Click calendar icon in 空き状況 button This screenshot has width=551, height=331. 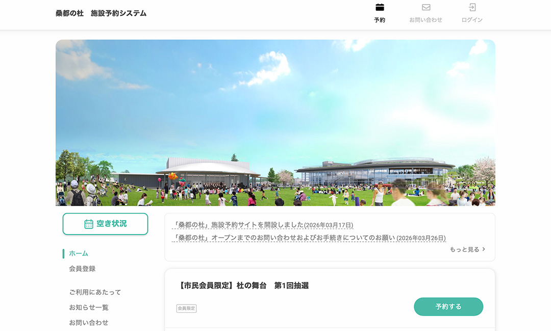click(89, 224)
